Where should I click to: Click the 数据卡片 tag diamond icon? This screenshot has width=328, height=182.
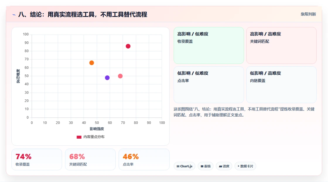pos(238,166)
